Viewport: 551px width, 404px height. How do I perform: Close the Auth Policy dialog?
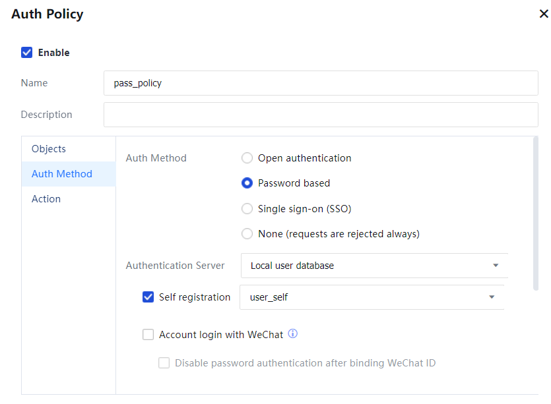click(x=543, y=14)
